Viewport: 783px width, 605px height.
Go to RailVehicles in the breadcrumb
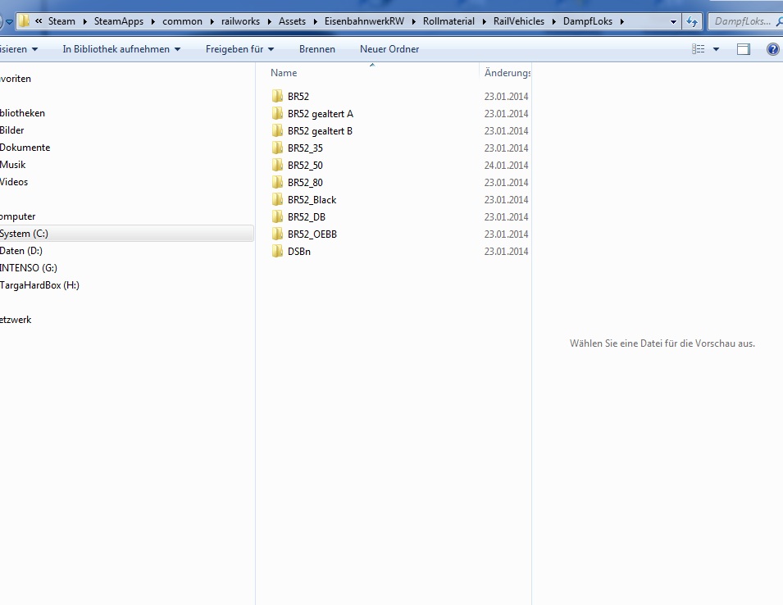[x=519, y=21]
